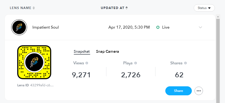Click the Plays info icon
The height and width of the screenshot is (103, 225).
(136, 63)
